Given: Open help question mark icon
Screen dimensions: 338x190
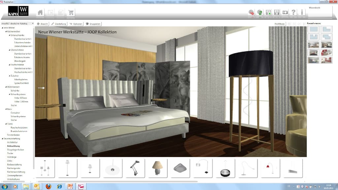Looking at the screenshot, I should pyautogui.click(x=293, y=13).
